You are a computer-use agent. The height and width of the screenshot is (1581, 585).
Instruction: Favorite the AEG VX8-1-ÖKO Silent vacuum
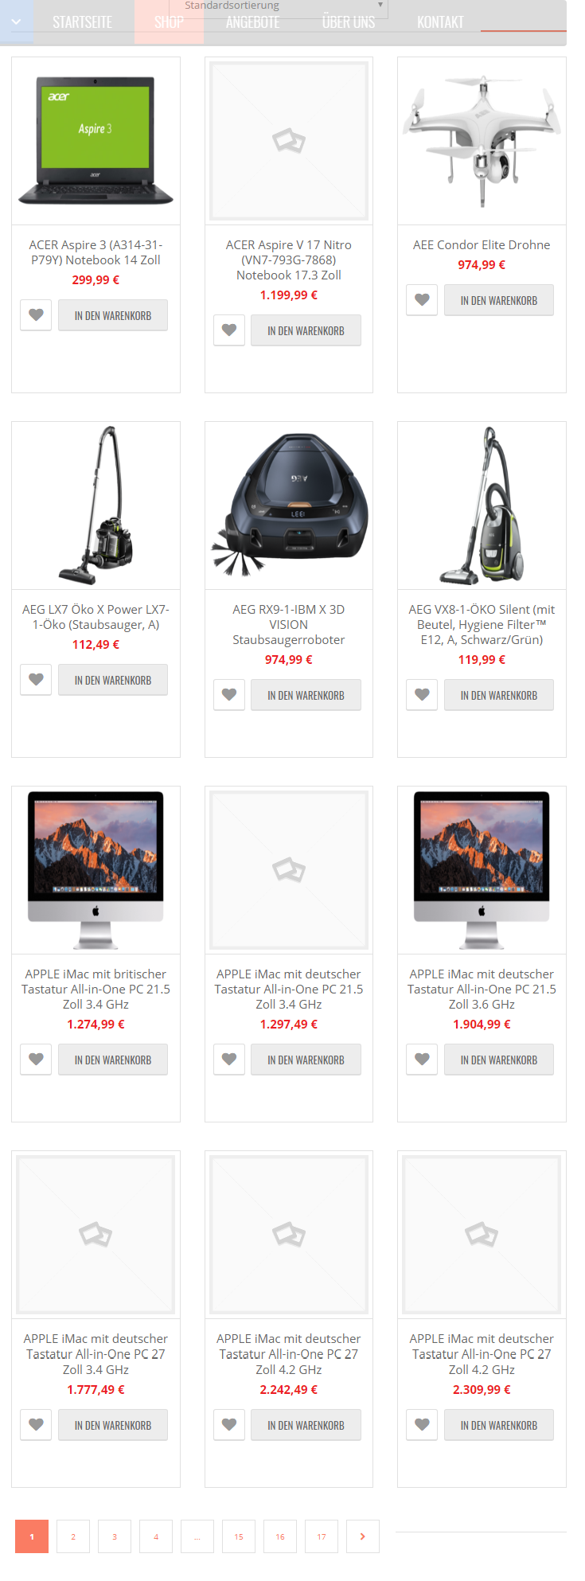(x=422, y=695)
